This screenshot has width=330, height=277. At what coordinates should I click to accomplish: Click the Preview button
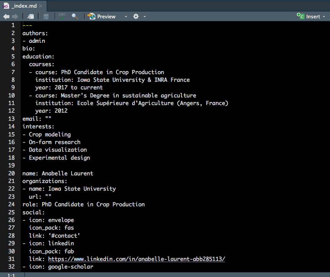click(102, 16)
